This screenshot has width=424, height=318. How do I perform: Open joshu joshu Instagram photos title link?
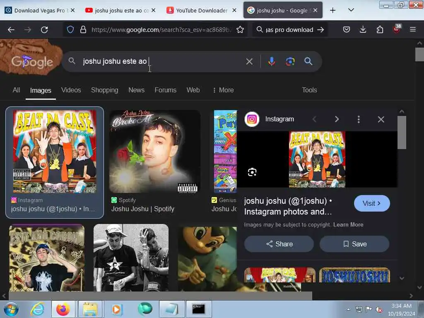pyautogui.click(x=288, y=206)
